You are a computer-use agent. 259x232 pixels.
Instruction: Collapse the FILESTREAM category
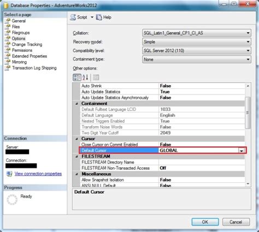click(76, 157)
